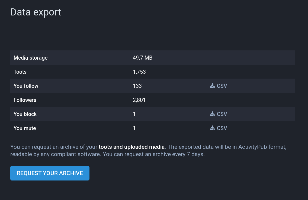
Task: Download the CSV of accounts you follow
Action: 218,86
